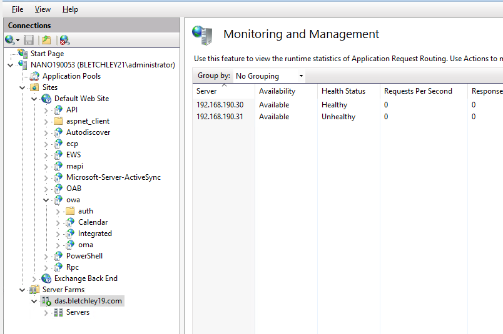Select the Rpc tree item label

pos(73,267)
